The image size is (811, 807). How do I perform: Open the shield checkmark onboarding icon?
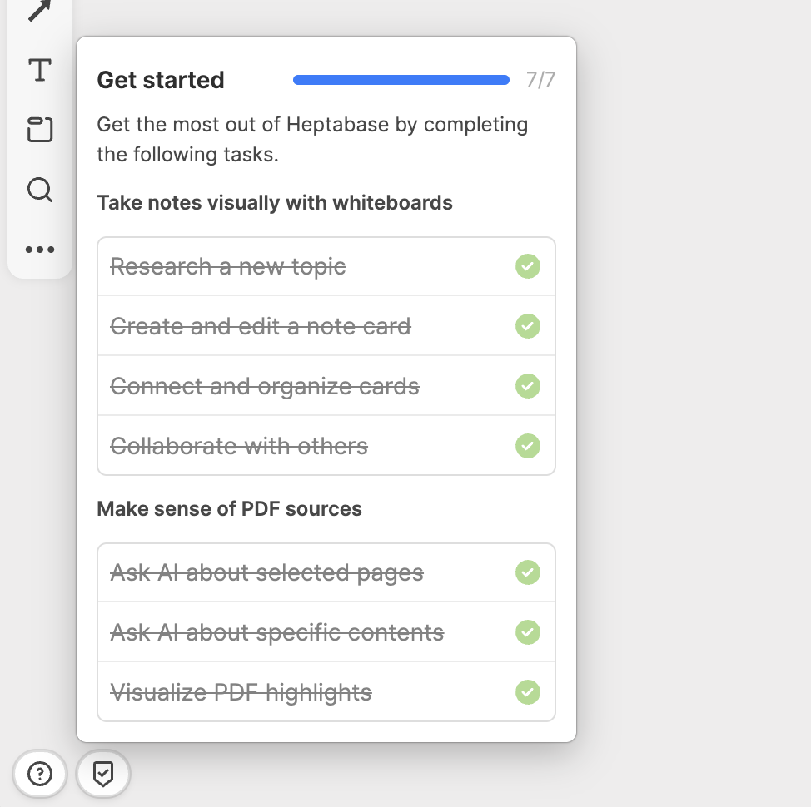[x=102, y=774]
